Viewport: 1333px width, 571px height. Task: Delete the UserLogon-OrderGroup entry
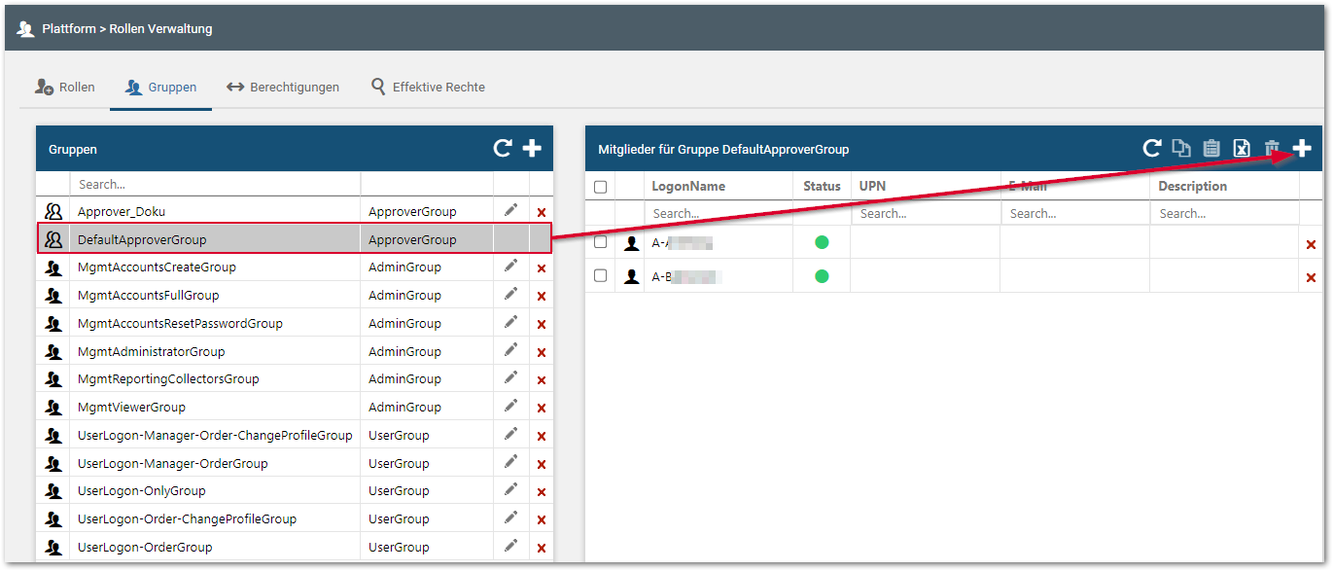click(x=542, y=549)
